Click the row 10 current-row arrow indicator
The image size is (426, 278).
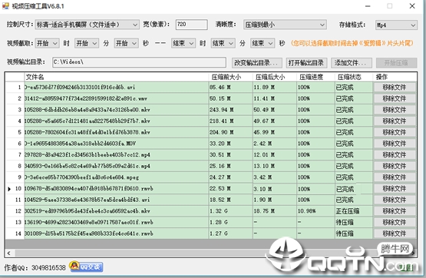[x=9, y=189]
